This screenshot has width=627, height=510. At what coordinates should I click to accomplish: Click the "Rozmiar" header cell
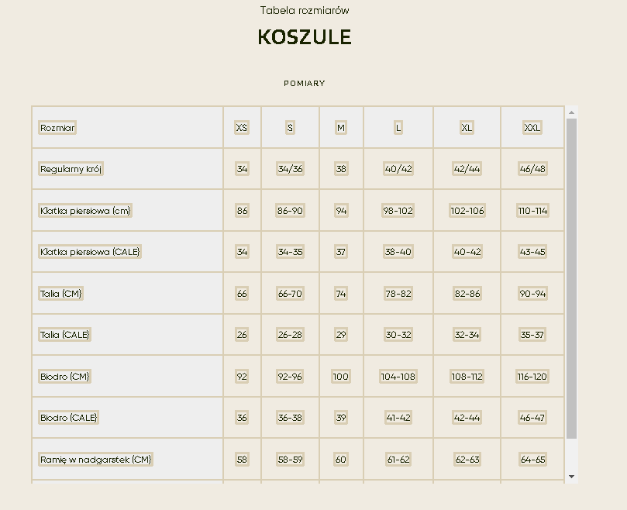point(57,128)
